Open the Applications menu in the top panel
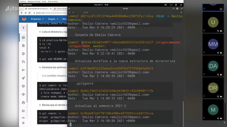Image resolution: width=227 pixels, height=127 pixels. click(26, 5)
